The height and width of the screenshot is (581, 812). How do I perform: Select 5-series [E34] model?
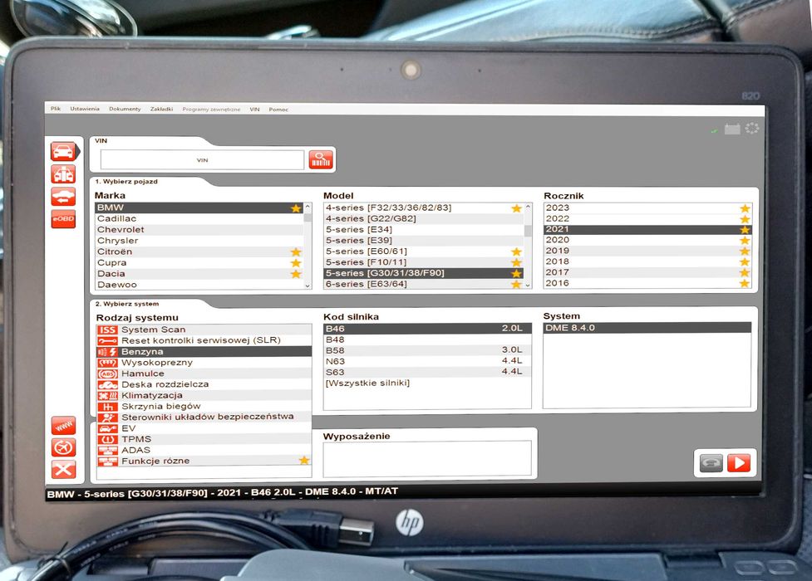(424, 229)
